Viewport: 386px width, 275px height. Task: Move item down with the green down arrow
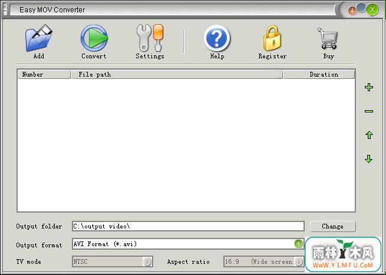(x=368, y=159)
